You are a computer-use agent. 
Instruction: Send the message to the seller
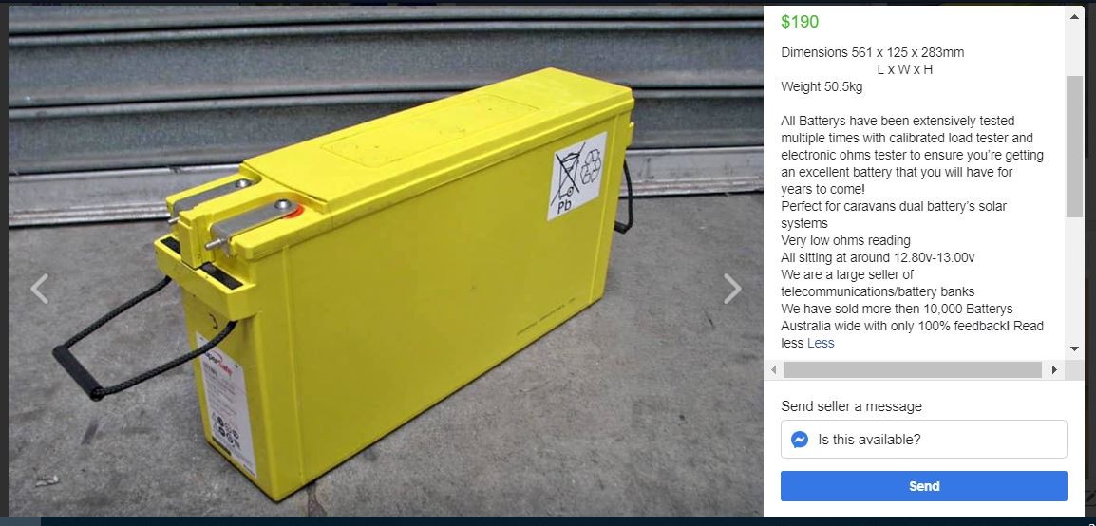(x=923, y=486)
